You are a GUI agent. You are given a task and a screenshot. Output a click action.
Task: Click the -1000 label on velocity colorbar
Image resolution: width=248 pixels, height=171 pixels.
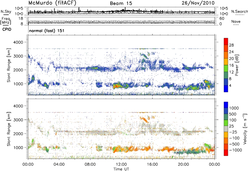(236, 150)
